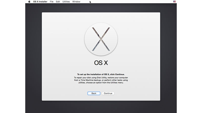Viewport: 202px width, 113px height.
Task: Click the US flag input source icon
Action: [174, 2]
